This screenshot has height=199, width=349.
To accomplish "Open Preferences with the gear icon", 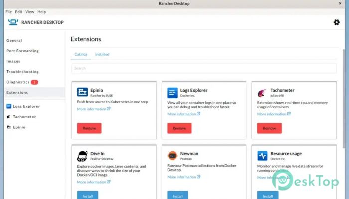I will (337, 22).
